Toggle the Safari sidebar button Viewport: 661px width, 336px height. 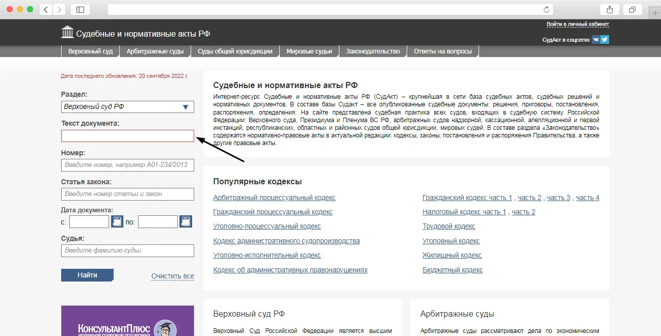[x=80, y=10]
